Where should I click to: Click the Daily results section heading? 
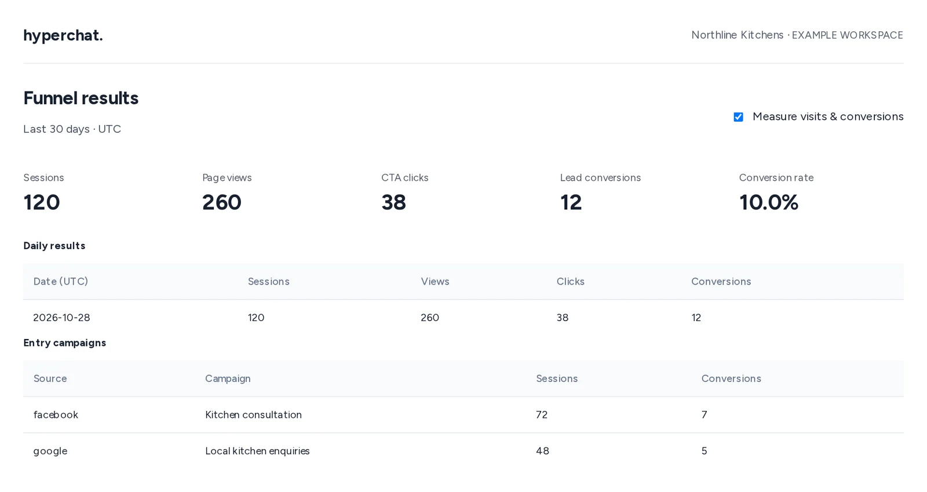(54, 246)
